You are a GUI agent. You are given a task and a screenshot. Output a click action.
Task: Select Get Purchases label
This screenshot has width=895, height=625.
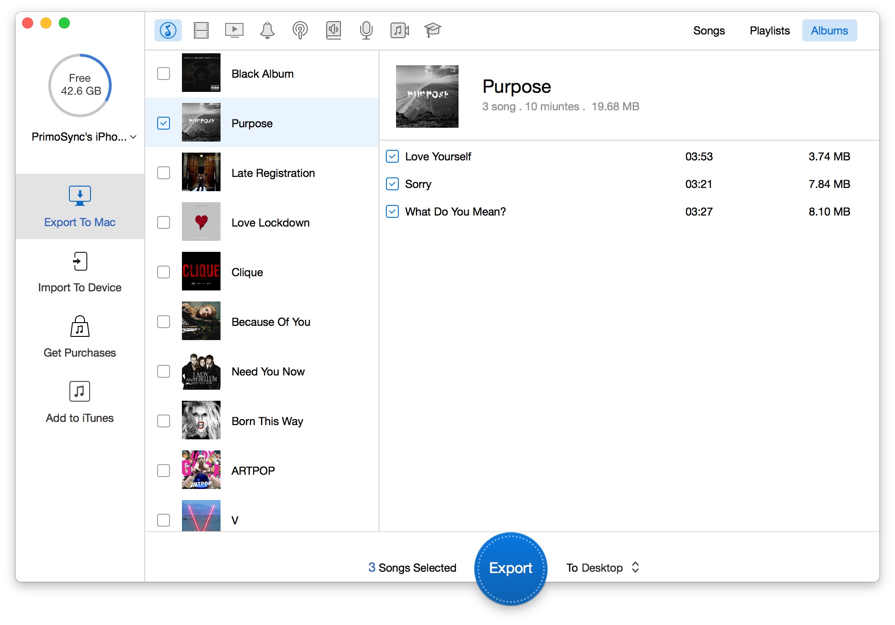tap(80, 353)
